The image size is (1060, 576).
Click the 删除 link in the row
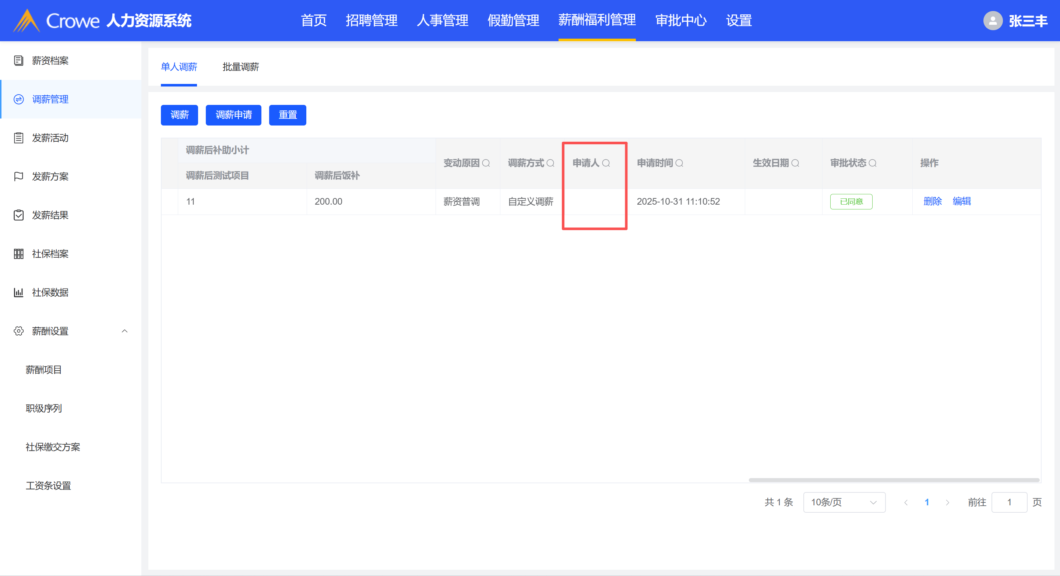coord(933,201)
